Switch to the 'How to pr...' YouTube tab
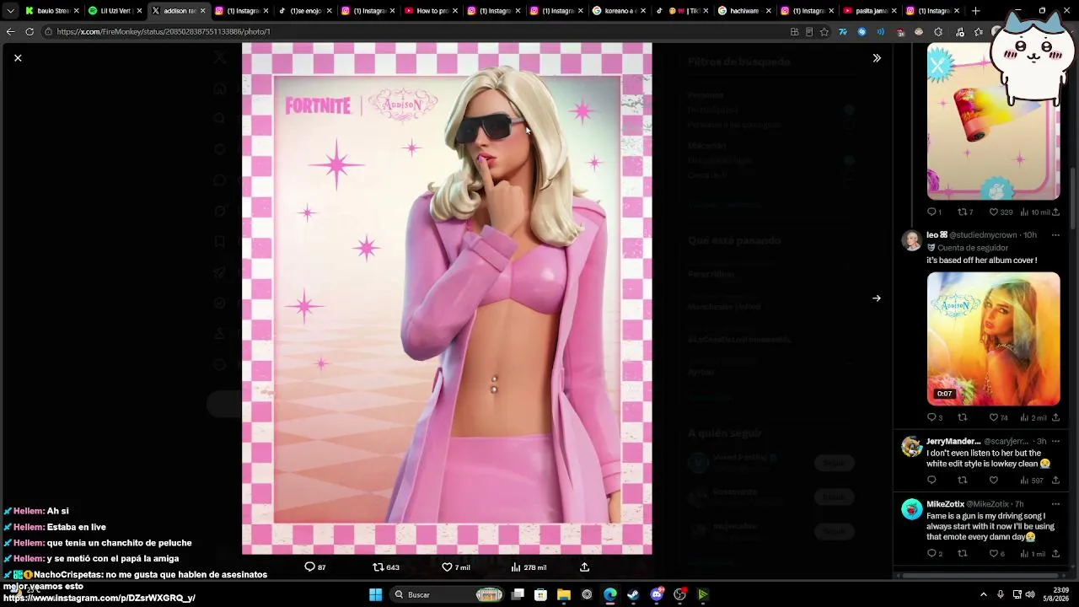Viewport: 1079px width, 607px height. [432, 11]
